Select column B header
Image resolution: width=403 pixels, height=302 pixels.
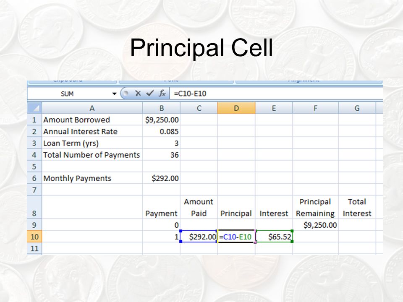pyautogui.click(x=161, y=108)
